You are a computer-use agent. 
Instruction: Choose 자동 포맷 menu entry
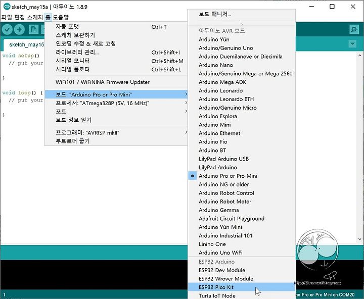point(116,27)
